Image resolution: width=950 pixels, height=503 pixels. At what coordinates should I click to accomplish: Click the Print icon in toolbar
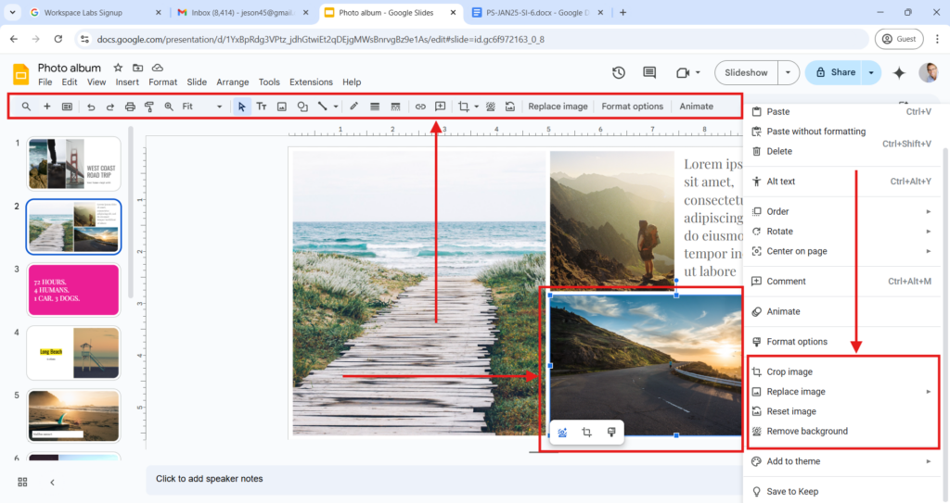[130, 107]
